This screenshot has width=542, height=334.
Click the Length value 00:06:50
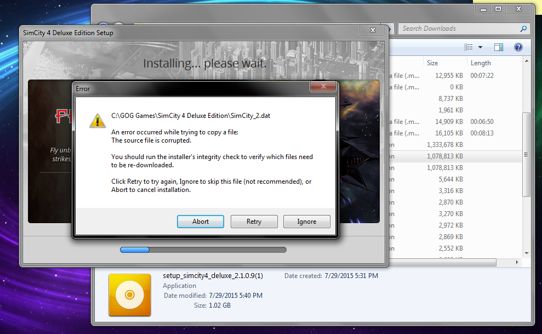coord(482,122)
